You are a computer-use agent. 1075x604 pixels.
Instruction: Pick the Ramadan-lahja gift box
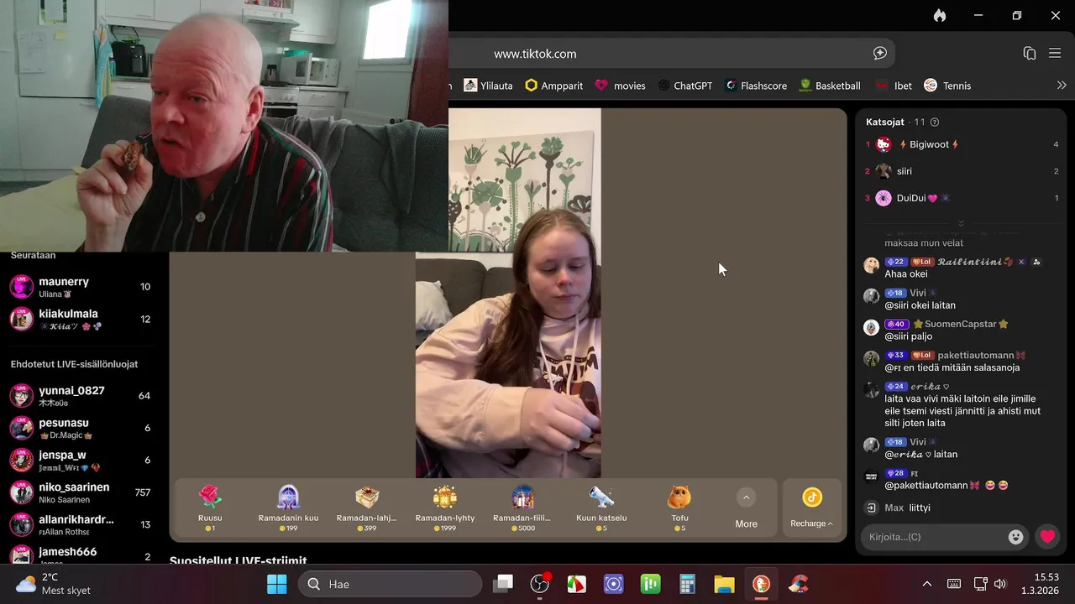point(366,508)
